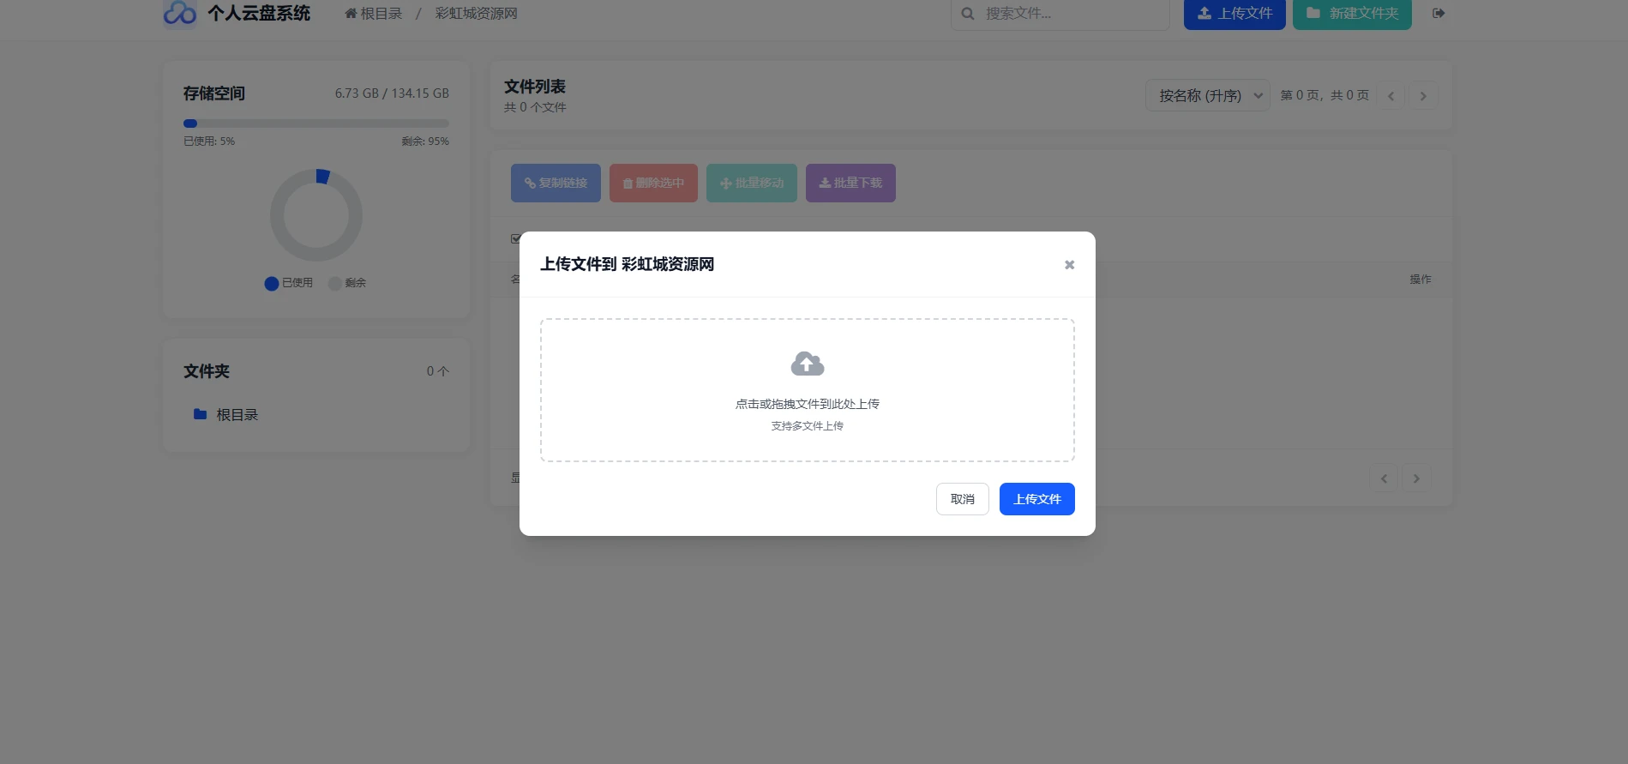Select 根目录 in folder tree
The image size is (1628, 764).
click(x=237, y=414)
